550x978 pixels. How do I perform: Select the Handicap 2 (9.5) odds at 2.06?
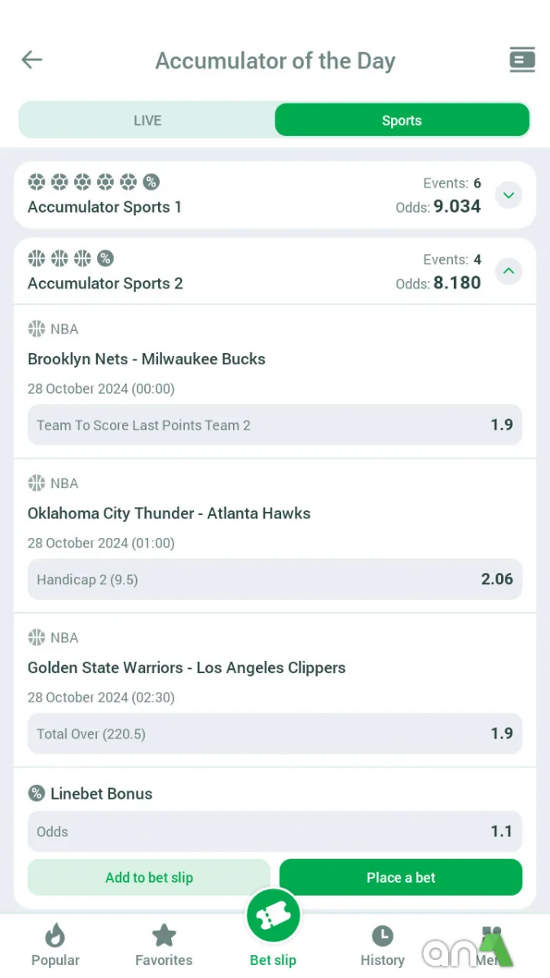click(x=275, y=579)
